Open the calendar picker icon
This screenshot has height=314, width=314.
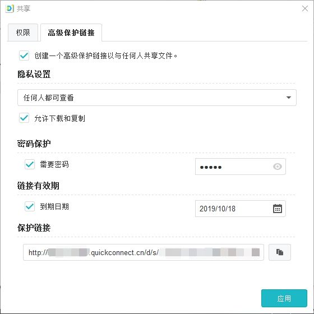click(278, 209)
